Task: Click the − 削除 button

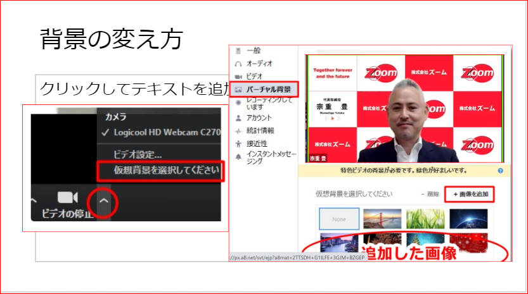Action: tap(430, 194)
